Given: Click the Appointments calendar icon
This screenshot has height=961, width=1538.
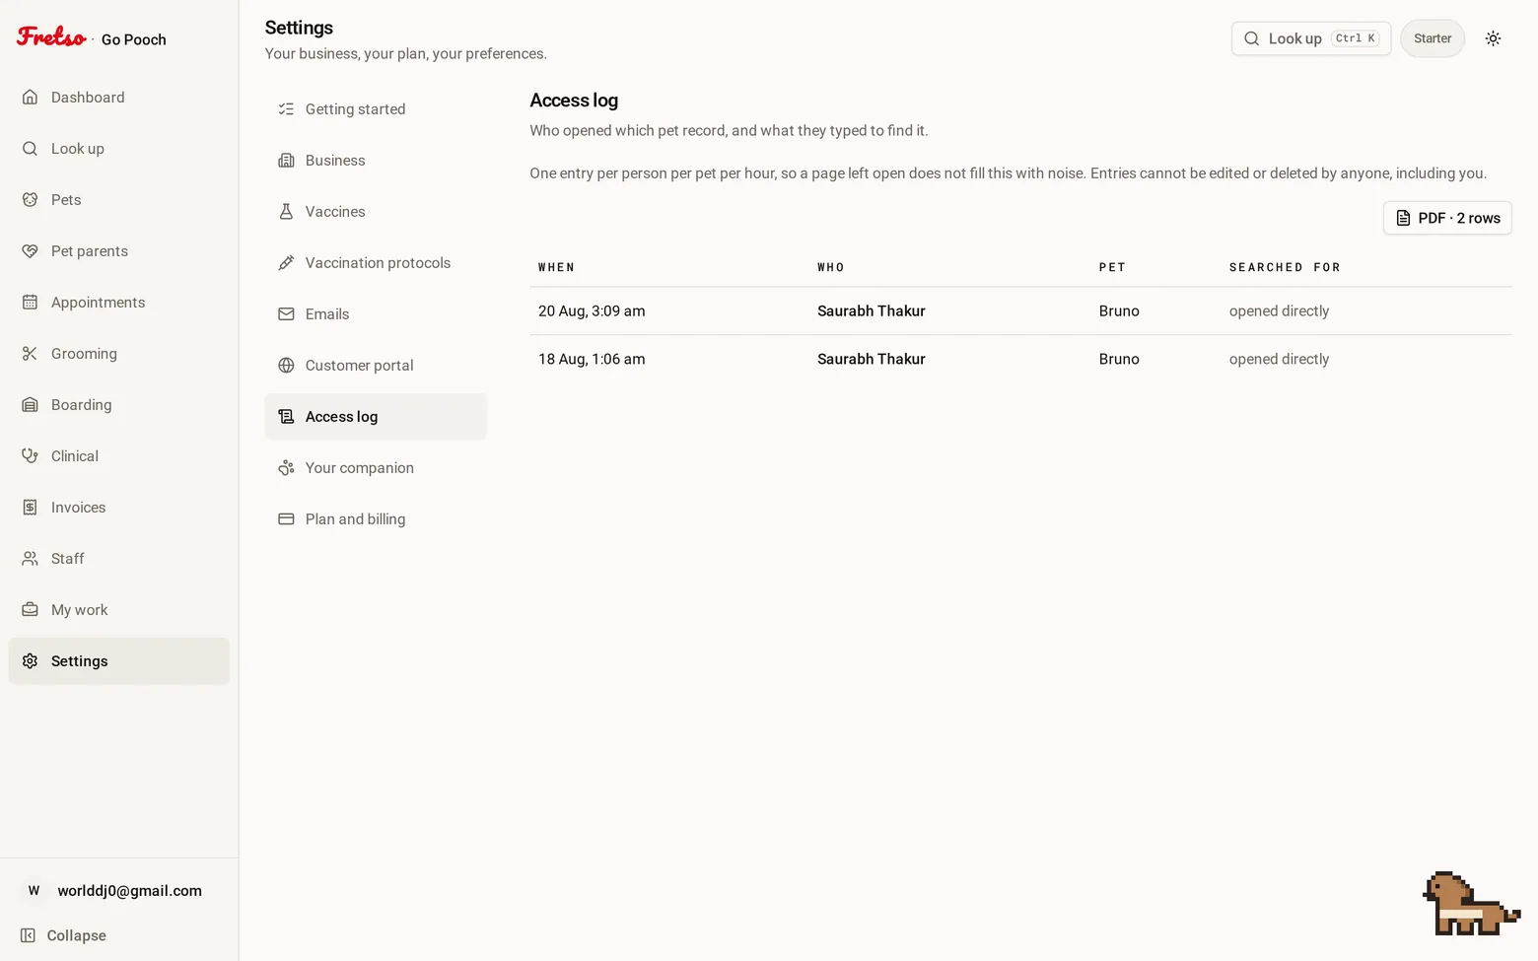Looking at the screenshot, I should click(30, 303).
